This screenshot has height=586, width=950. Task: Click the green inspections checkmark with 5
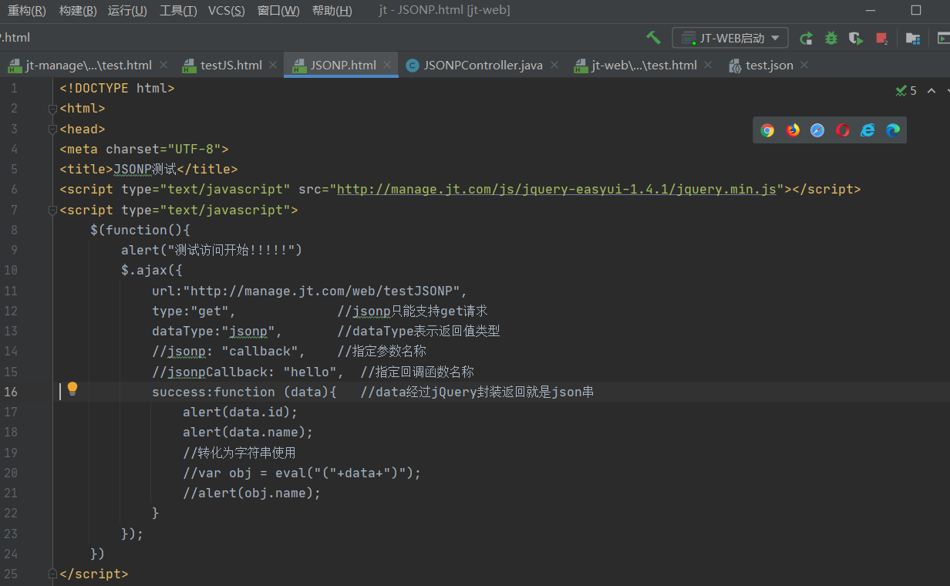tap(906, 91)
